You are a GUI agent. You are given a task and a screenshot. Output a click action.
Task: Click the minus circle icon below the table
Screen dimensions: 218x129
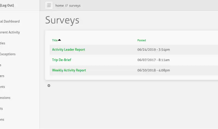tap(49, 86)
